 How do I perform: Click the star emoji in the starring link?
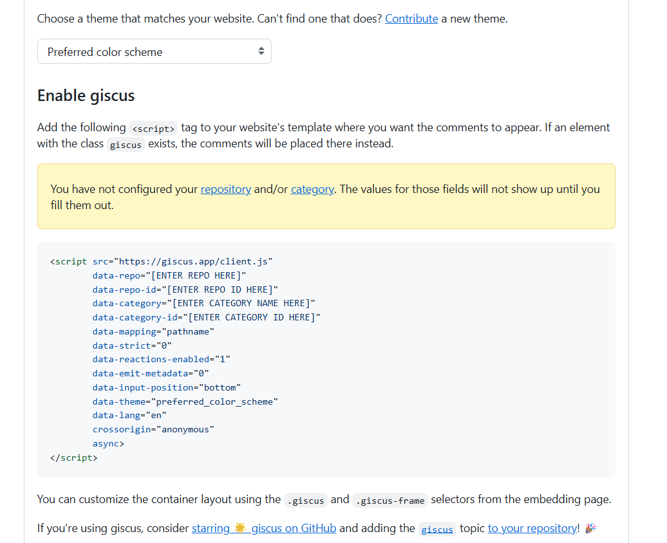[240, 528]
